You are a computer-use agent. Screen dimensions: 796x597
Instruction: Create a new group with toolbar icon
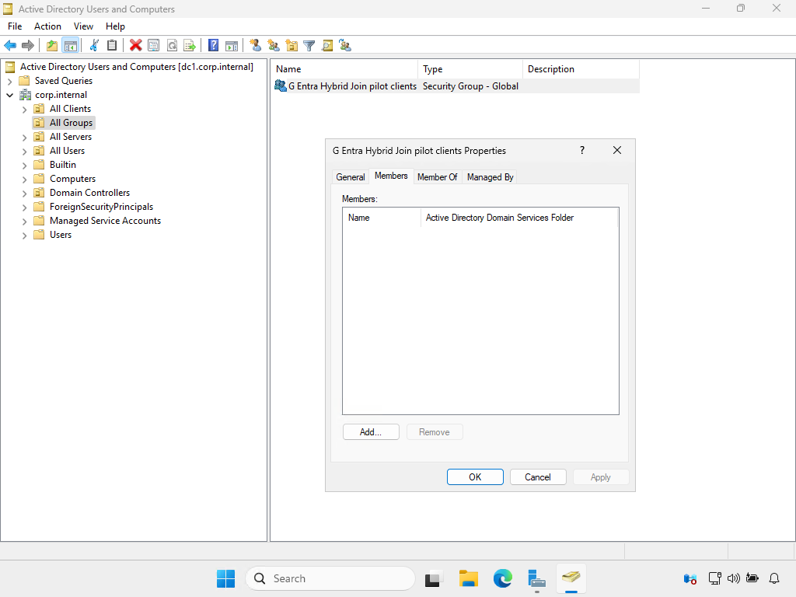click(x=274, y=46)
